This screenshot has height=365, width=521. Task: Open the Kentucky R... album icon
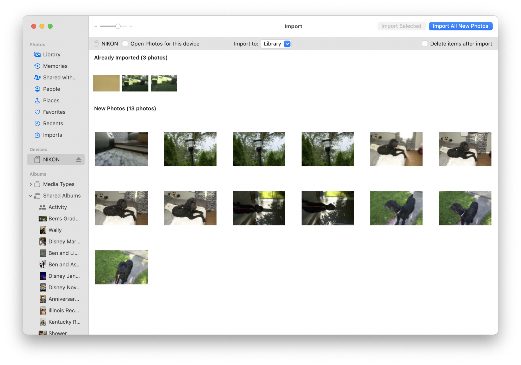[x=43, y=322]
